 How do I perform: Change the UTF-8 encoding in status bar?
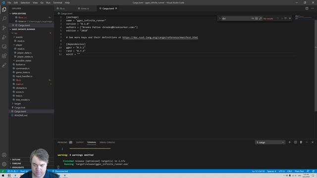click(281, 171)
